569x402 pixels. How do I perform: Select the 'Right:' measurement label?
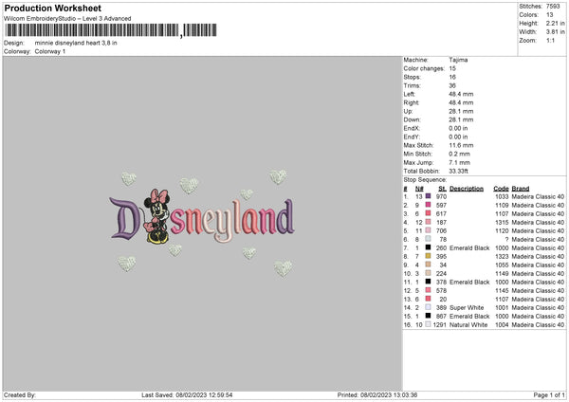coord(412,102)
